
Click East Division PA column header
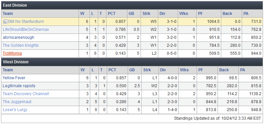click(x=246, y=14)
